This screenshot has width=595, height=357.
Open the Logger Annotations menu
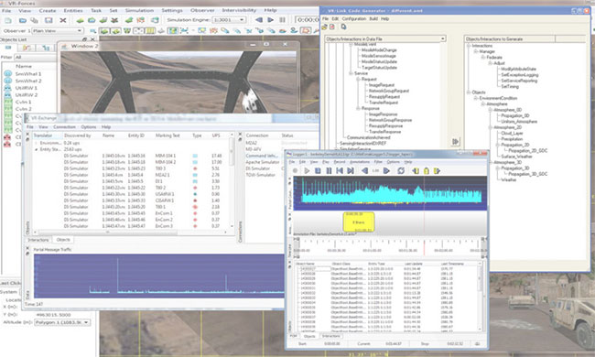(x=360, y=162)
